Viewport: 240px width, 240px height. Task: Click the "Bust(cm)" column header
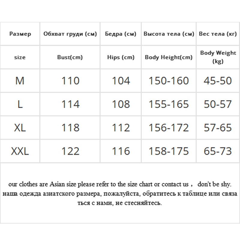coord(70,57)
